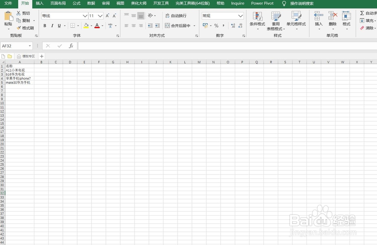Click the plus button to add a tab
This screenshot has height=245, width=377.
[41, 56]
